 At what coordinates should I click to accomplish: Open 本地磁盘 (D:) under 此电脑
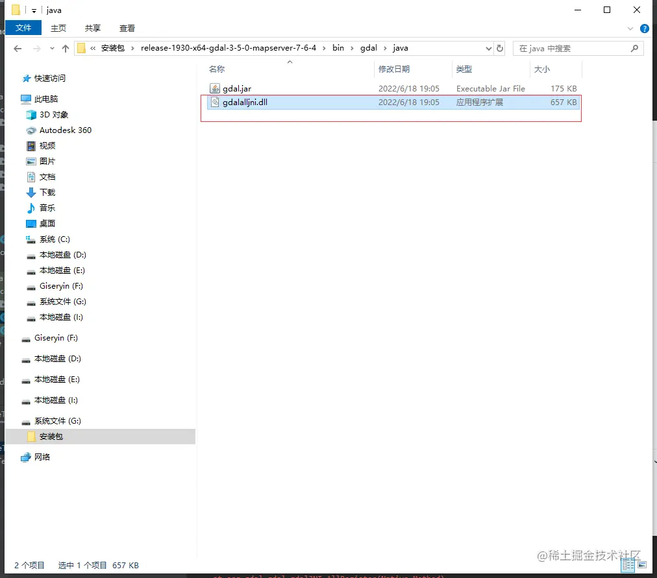(63, 255)
